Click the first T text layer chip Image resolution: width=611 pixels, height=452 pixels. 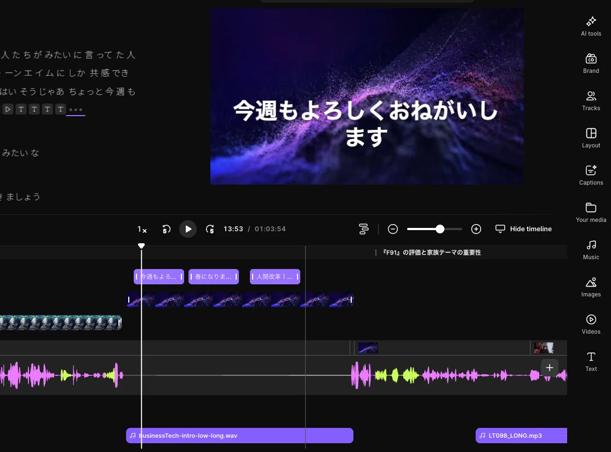(x=21, y=110)
